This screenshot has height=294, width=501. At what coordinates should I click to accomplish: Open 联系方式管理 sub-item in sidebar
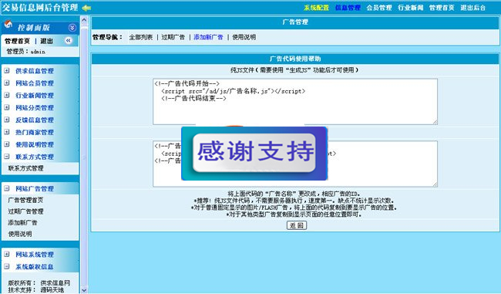pyautogui.click(x=25, y=168)
